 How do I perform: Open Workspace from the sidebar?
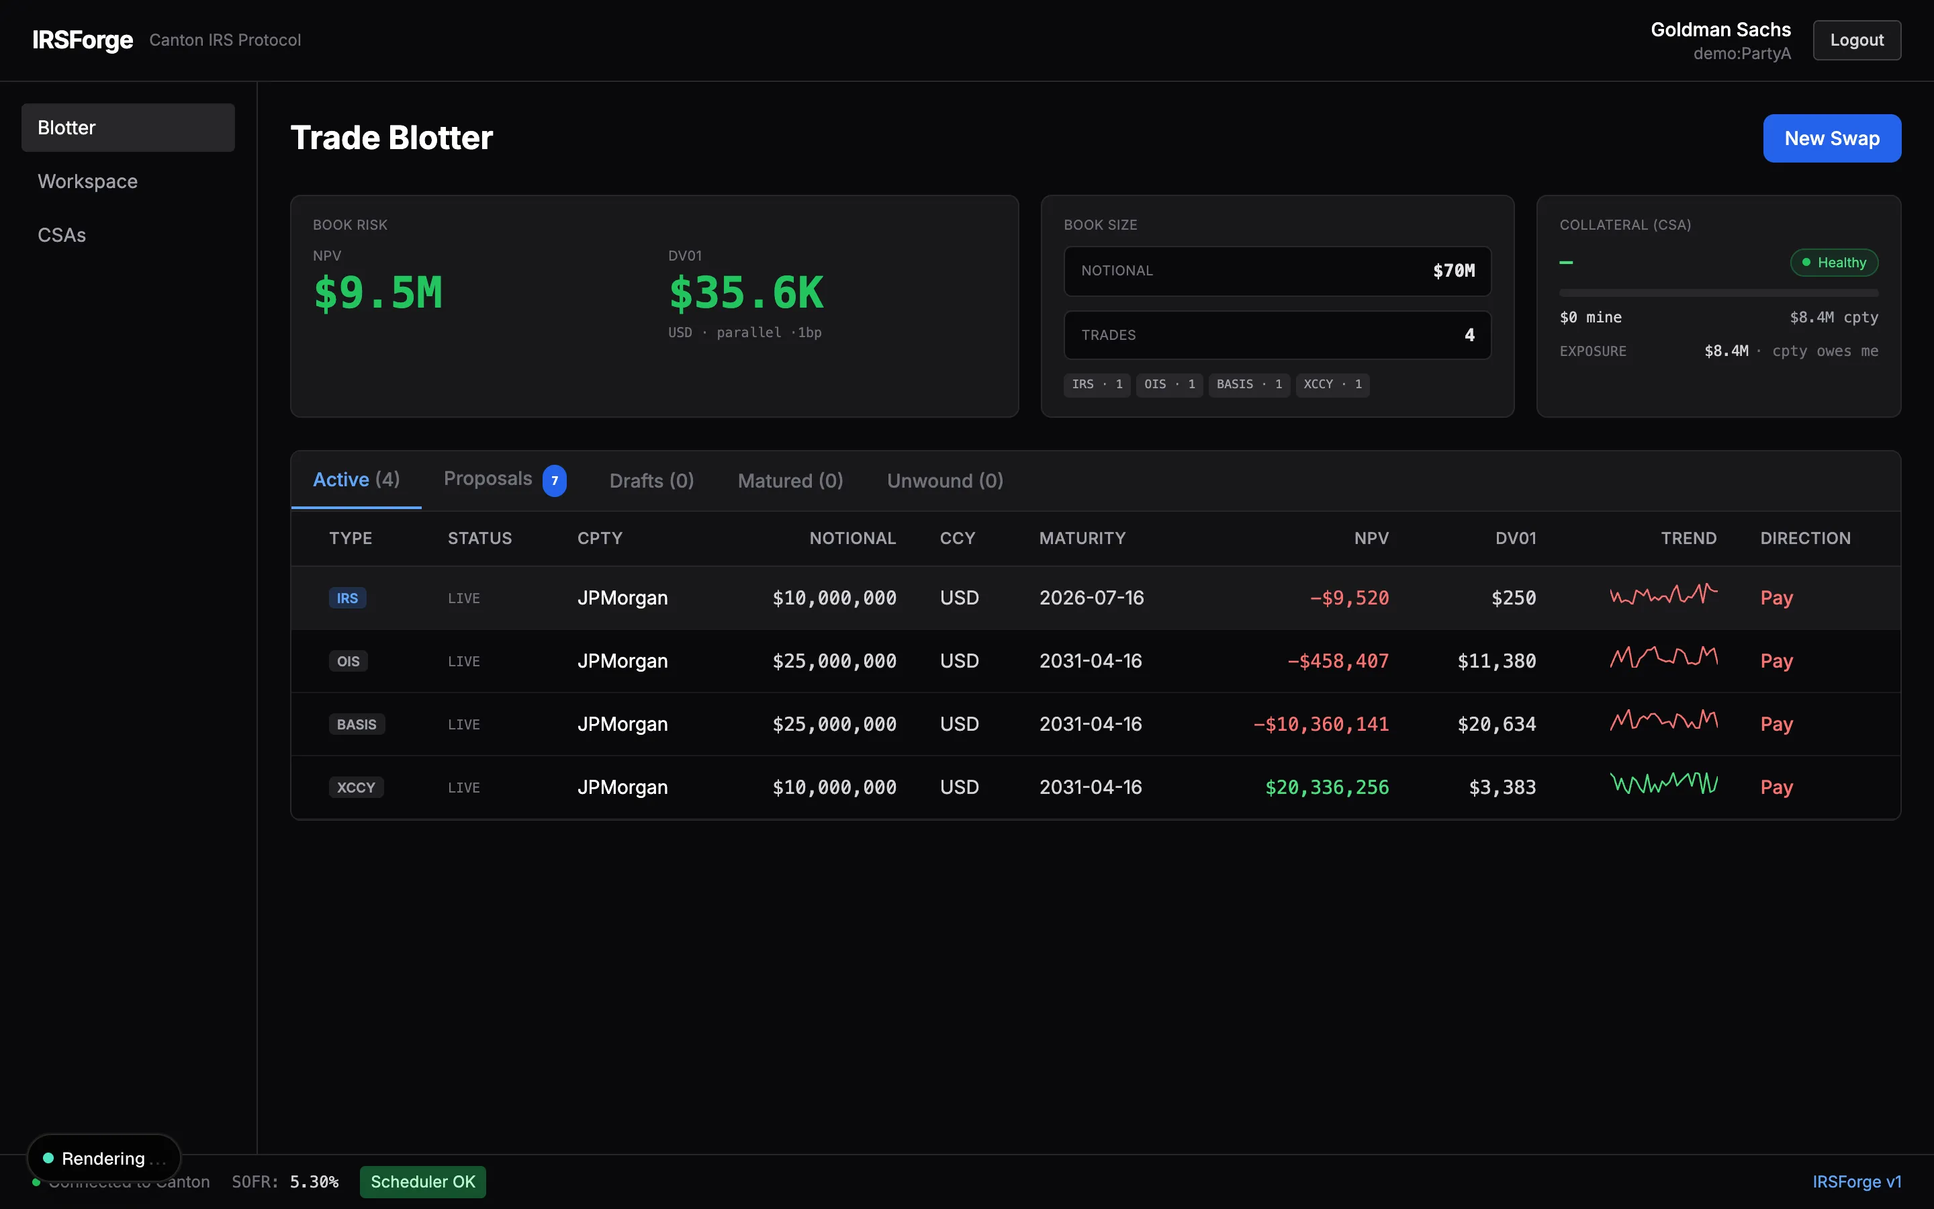[87, 181]
